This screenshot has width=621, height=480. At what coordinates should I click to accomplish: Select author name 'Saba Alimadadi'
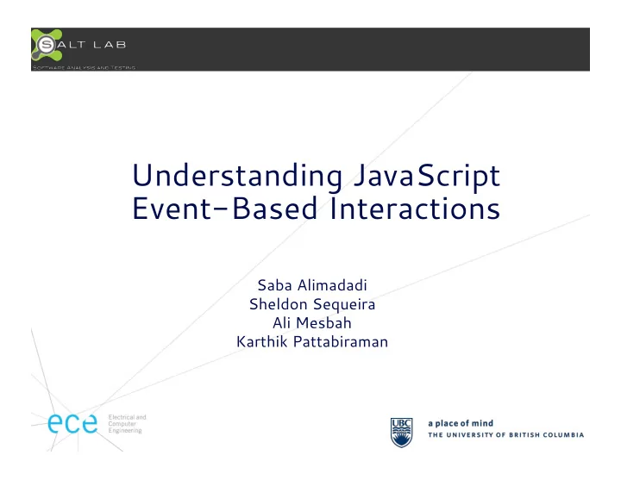312,285
